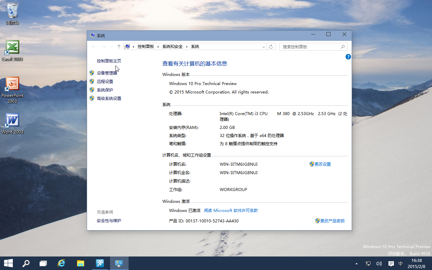The image size is (432, 270).
Task: Open 安全性与维护 link
Action: tap(109, 221)
